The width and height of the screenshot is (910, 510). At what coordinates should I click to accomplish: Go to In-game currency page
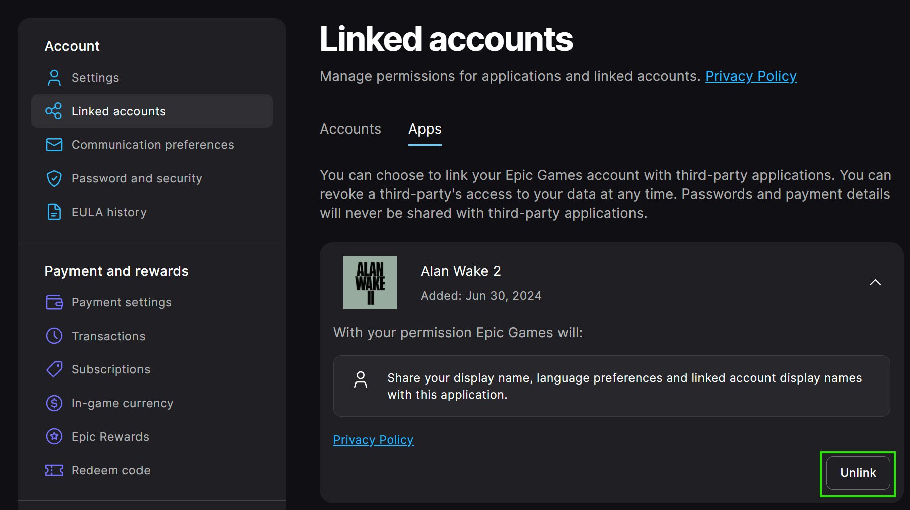(x=152, y=403)
